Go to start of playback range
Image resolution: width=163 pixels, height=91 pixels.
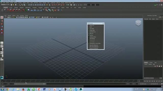click(x=145, y=81)
